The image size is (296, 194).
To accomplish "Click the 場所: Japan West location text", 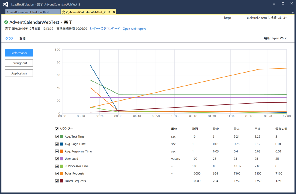I will pyautogui.click(x=275, y=38).
